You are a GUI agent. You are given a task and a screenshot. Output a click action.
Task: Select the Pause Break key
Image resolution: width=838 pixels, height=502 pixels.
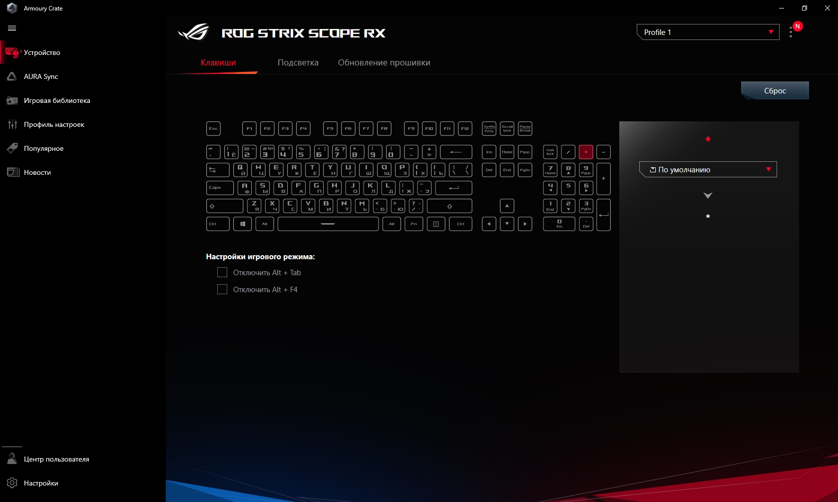pyautogui.click(x=525, y=128)
